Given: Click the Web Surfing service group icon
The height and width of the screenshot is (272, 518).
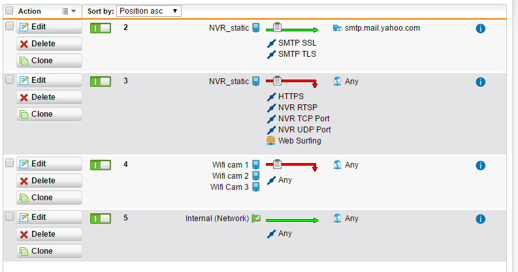Looking at the screenshot, I should 271,141.
